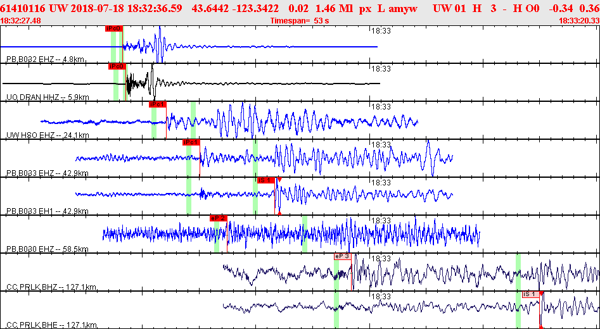Select the iPc0 pick flag on PB B032 trace

click(x=114, y=28)
